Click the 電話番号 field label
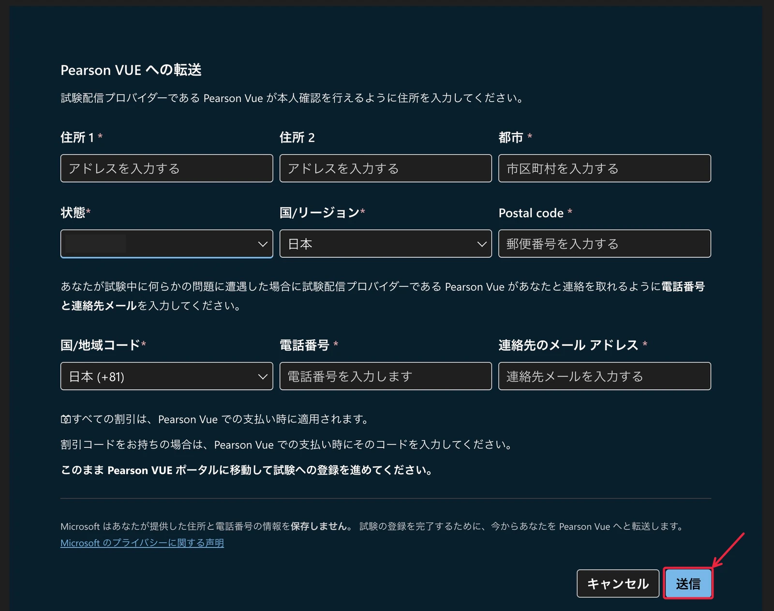This screenshot has width=774, height=611. tap(304, 345)
